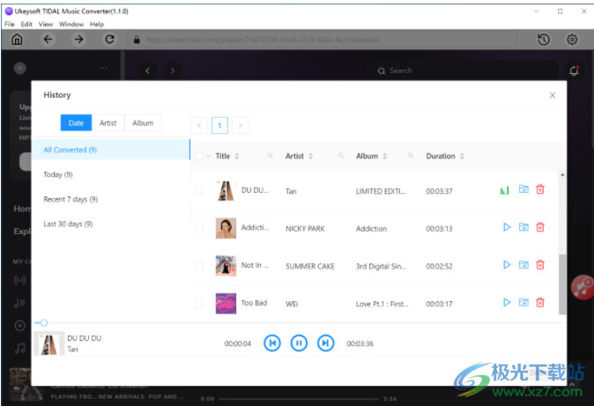The width and height of the screenshot is (594, 406).
Task: Check the Too Bad track checkbox
Action: (199, 303)
